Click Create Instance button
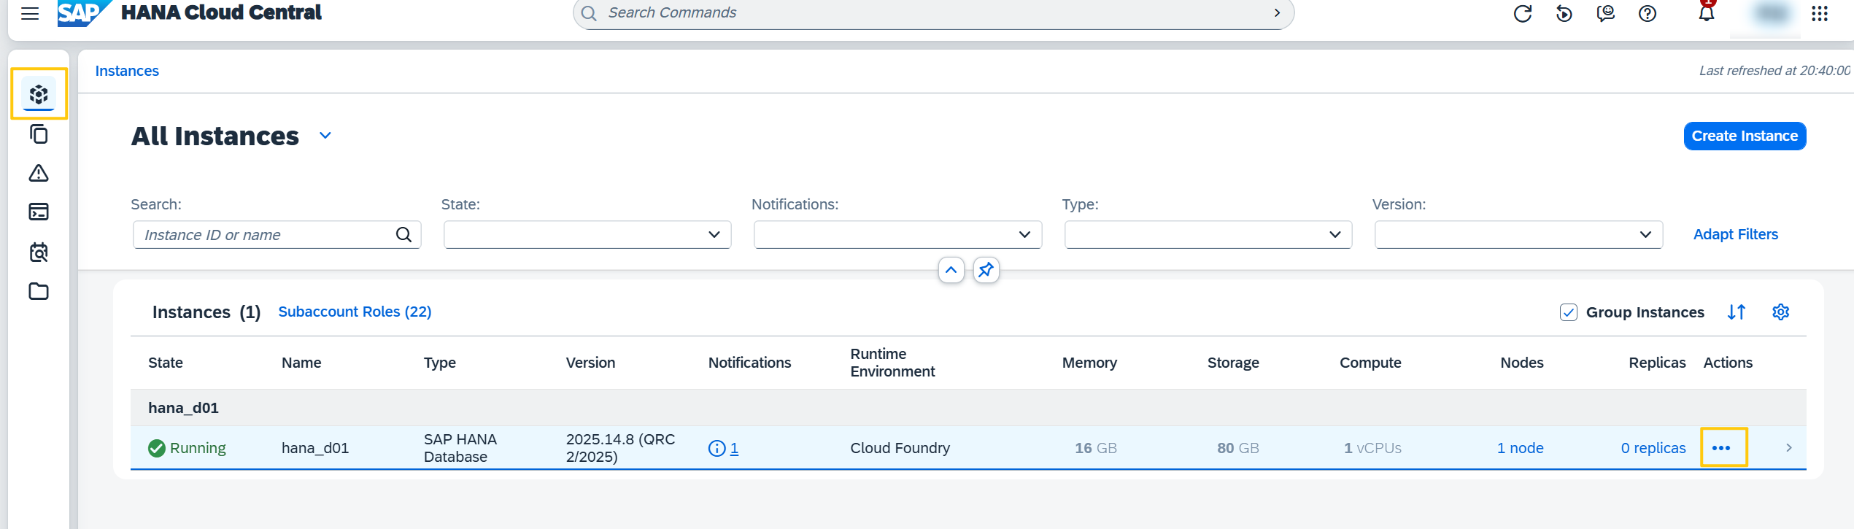 tap(1745, 136)
